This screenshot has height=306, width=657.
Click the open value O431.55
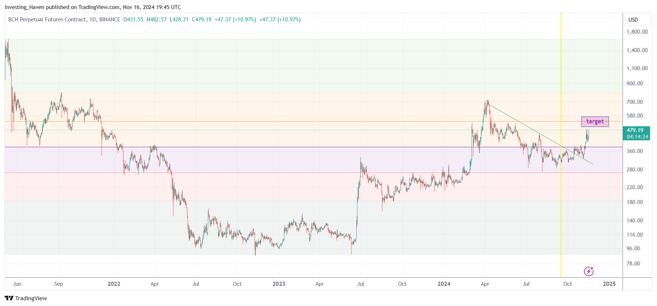[133, 20]
